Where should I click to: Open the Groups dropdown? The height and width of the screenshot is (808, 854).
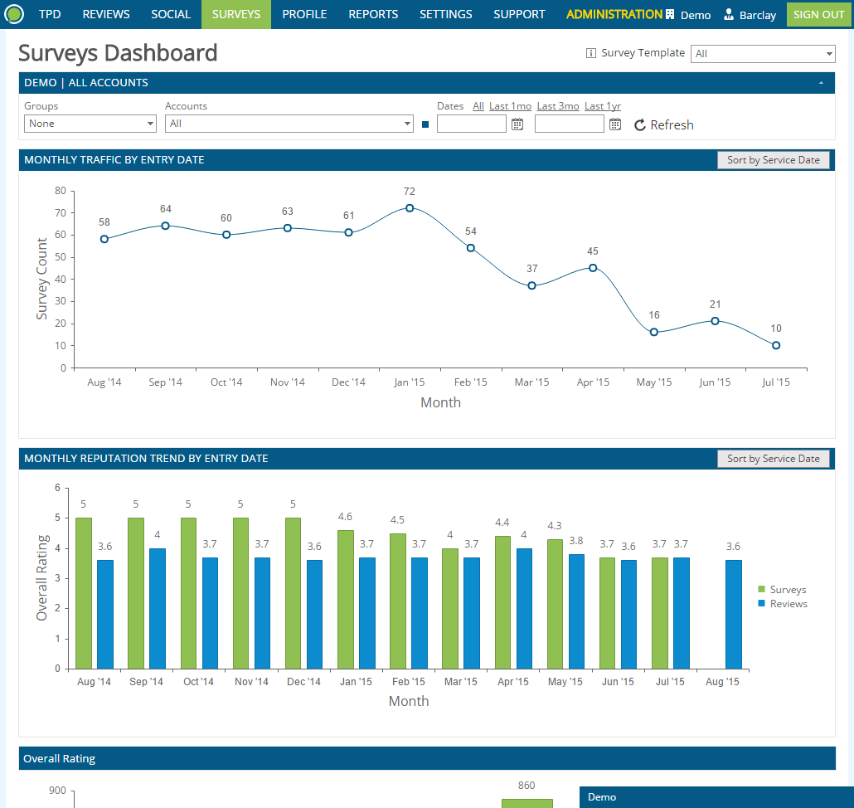90,124
